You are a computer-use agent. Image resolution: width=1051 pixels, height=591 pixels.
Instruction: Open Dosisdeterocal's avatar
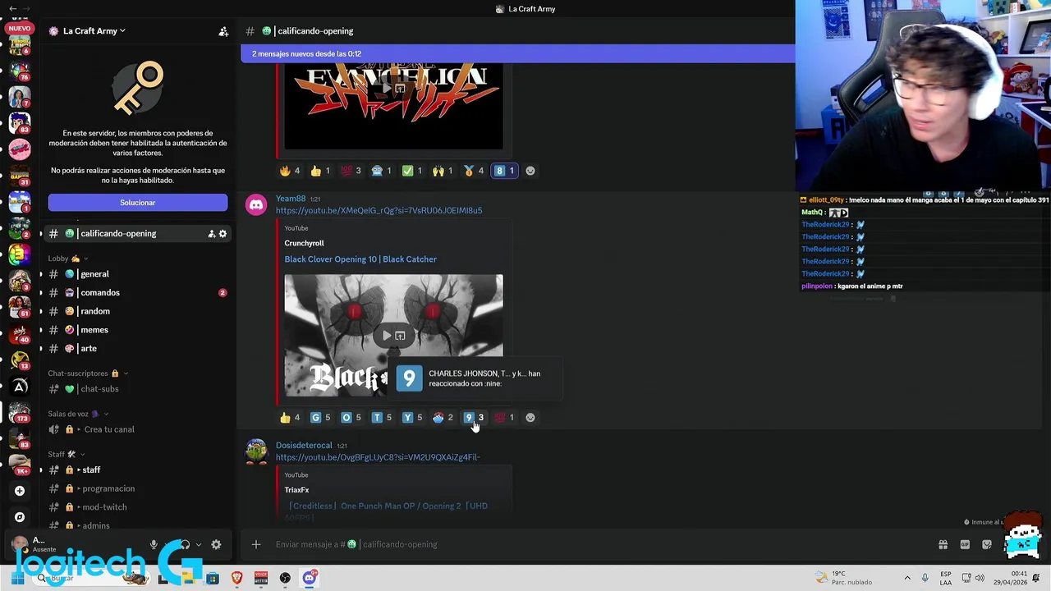(x=256, y=452)
